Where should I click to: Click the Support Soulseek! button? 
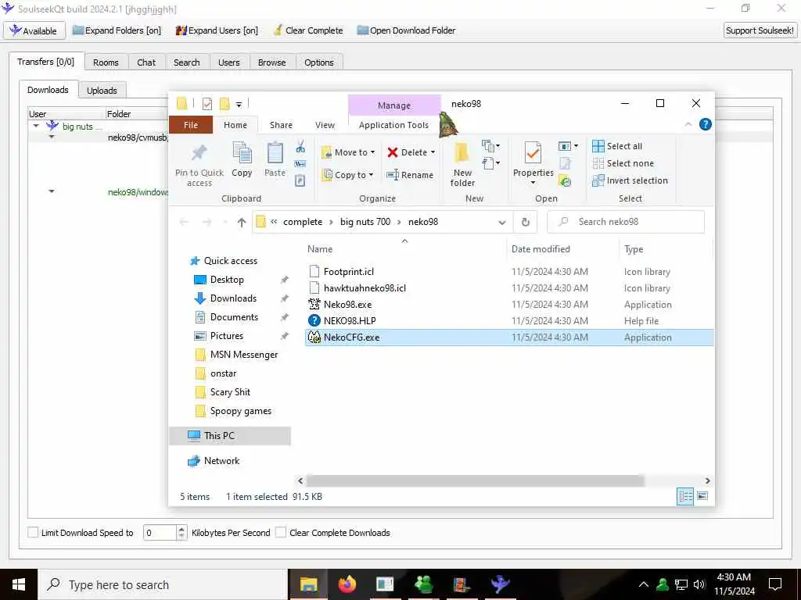(x=760, y=30)
